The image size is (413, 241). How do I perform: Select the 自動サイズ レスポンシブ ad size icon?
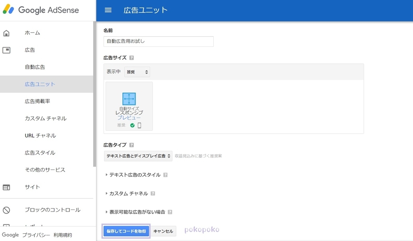[x=128, y=98]
